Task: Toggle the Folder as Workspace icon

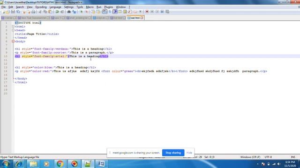Action: click(135, 12)
